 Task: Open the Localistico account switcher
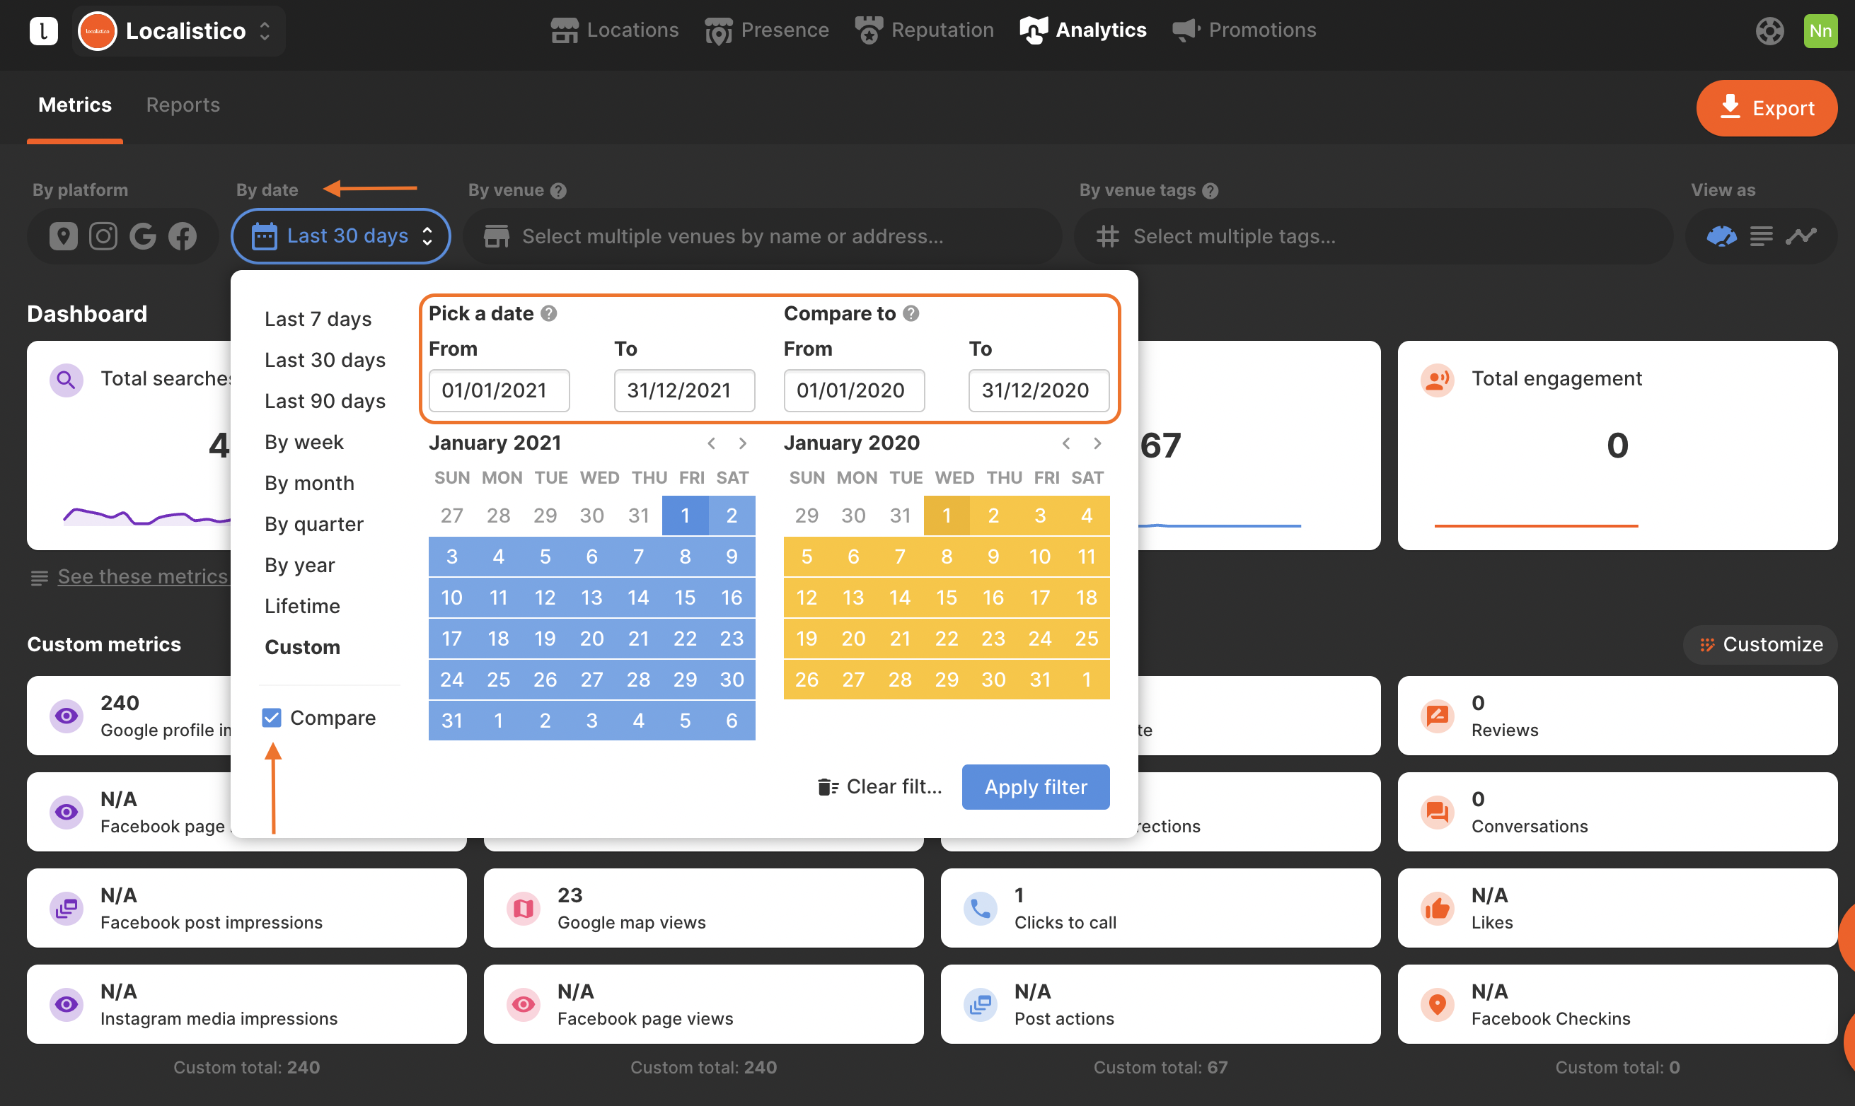click(179, 30)
